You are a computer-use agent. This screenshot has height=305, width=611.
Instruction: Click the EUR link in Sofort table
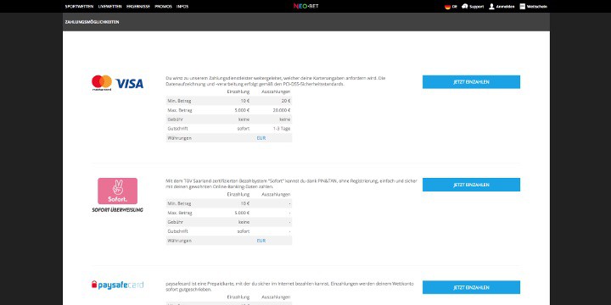point(261,241)
